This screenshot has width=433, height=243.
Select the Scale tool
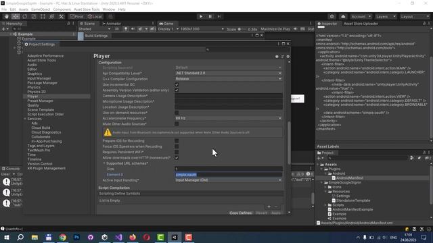coord(34,16)
